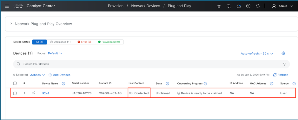Click the Refresh button
This screenshot has width=298, height=120.
click(281, 75)
